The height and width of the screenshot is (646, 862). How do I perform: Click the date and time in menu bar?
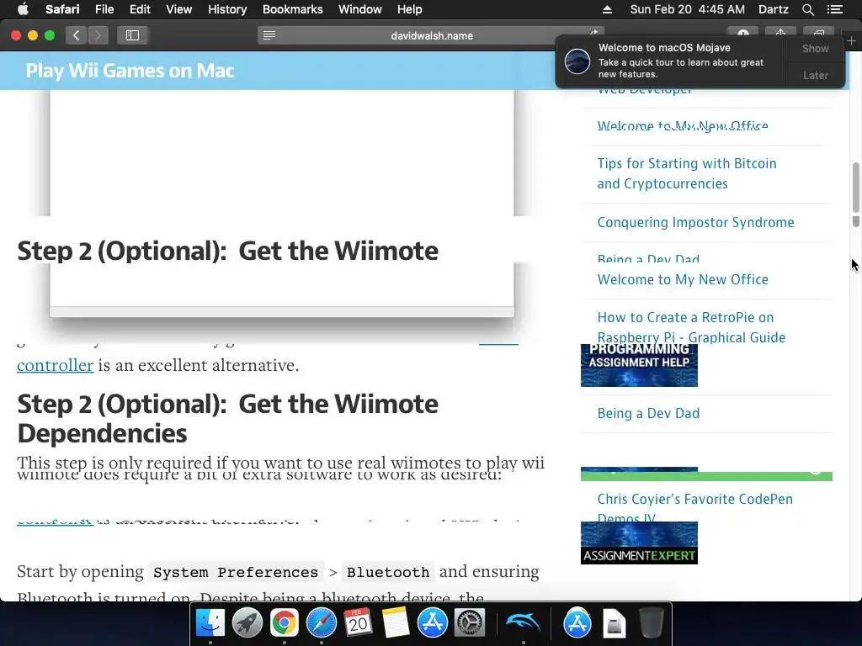click(x=687, y=9)
